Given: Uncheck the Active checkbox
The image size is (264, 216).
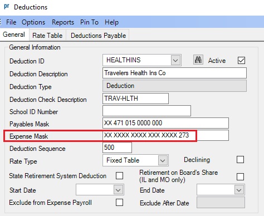Looking at the screenshot, I should tap(241, 60).
